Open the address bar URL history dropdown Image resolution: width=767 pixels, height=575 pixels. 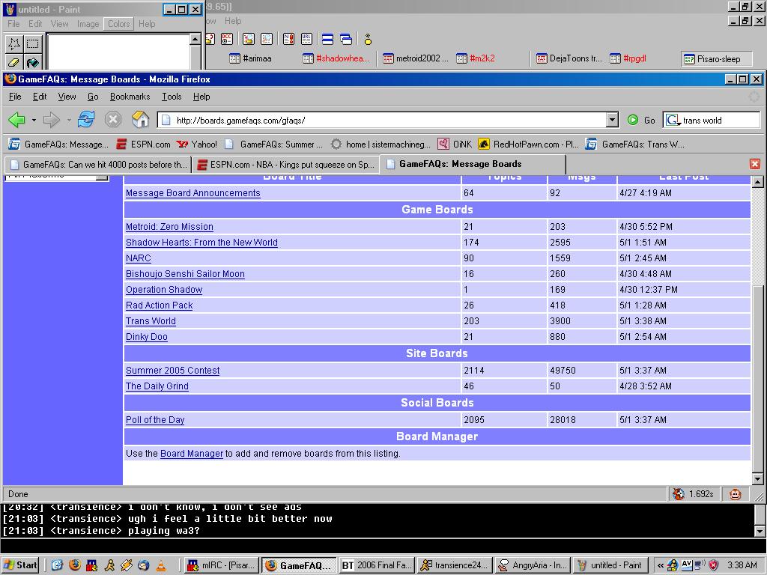[x=612, y=120]
